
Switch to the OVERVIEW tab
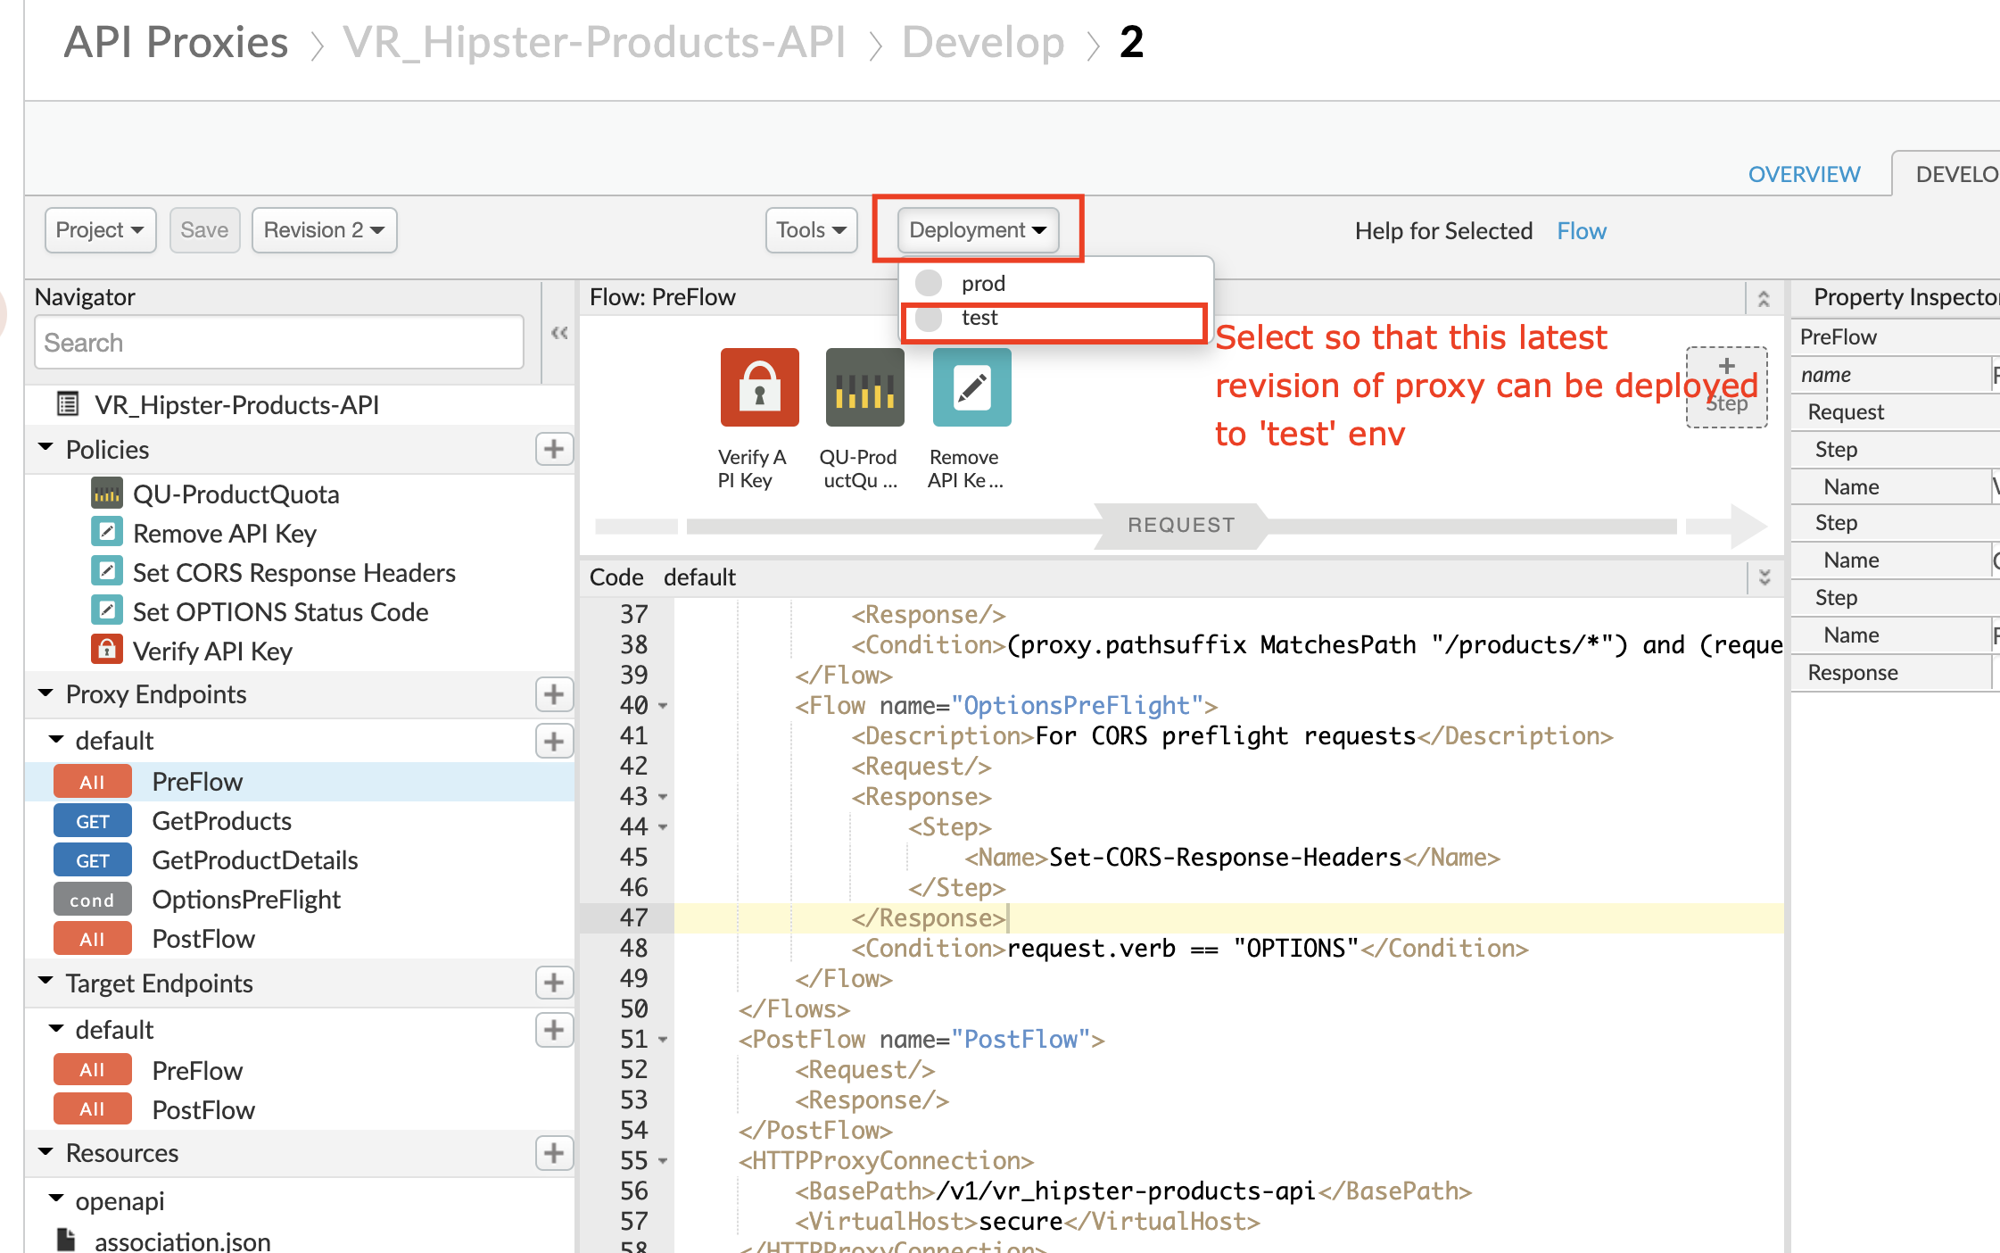click(x=1804, y=174)
